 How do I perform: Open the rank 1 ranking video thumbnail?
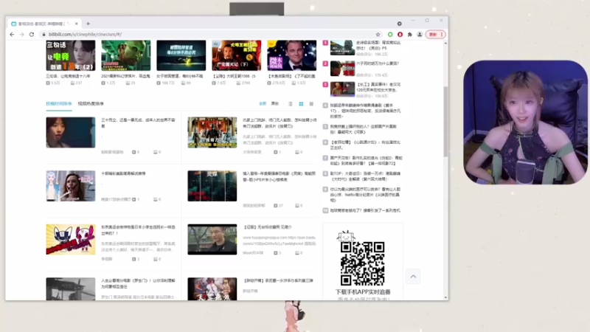tap(342, 48)
